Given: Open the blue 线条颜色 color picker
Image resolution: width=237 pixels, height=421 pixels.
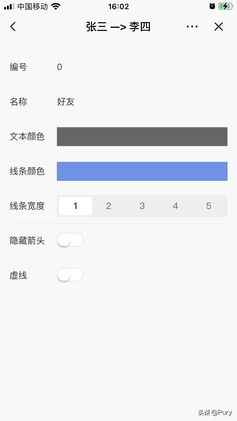Looking at the screenshot, I should [142, 171].
